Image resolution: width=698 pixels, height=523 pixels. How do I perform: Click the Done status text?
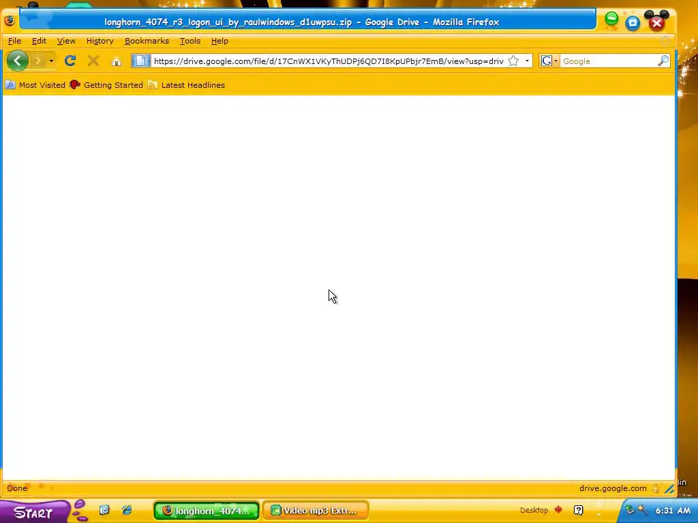click(x=17, y=488)
